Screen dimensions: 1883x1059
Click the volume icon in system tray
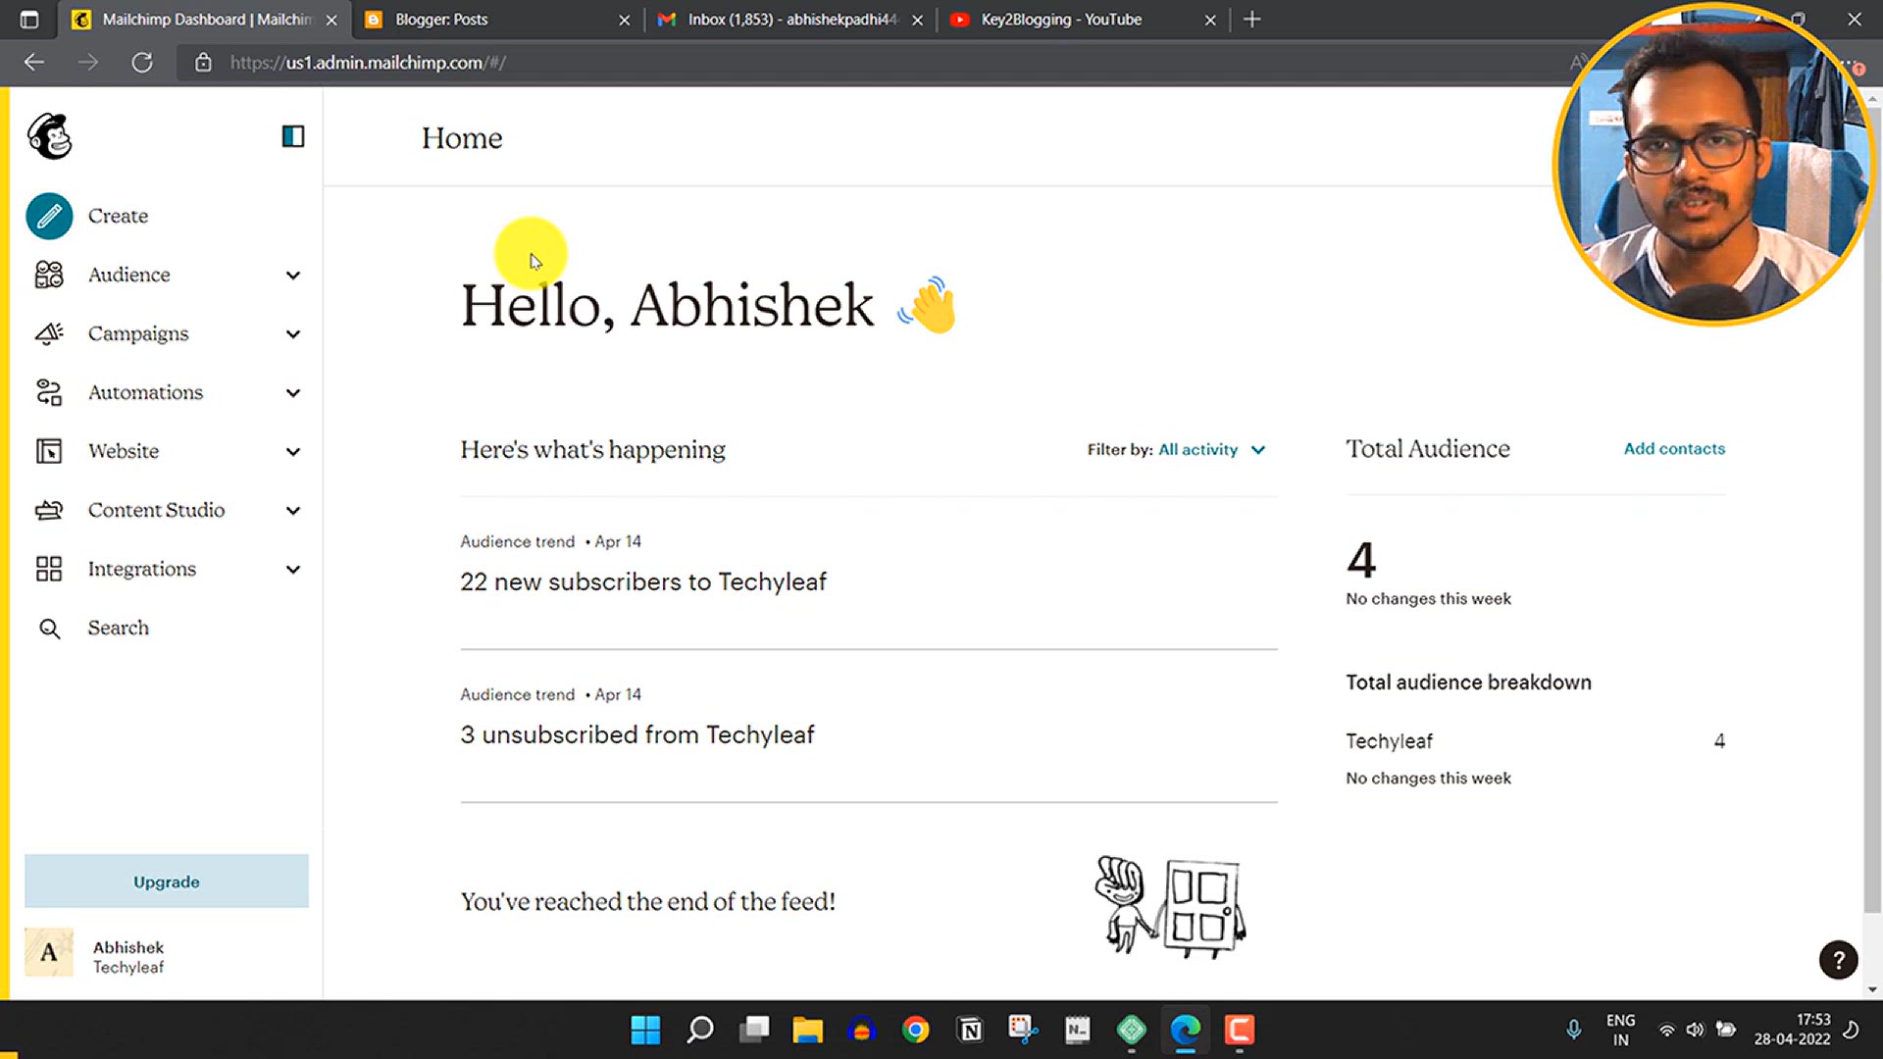coord(1696,1031)
